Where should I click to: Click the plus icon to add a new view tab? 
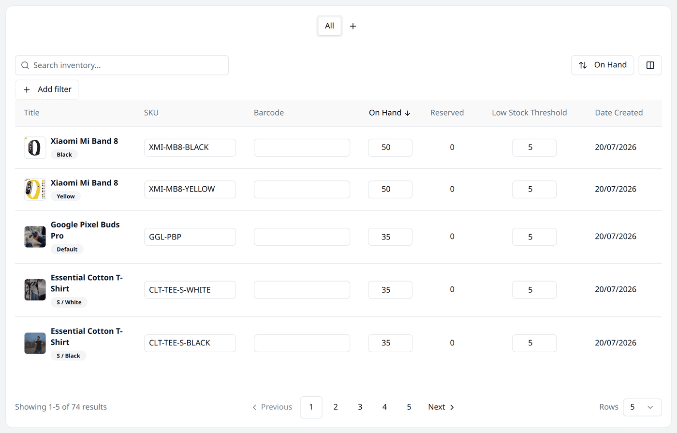353,26
